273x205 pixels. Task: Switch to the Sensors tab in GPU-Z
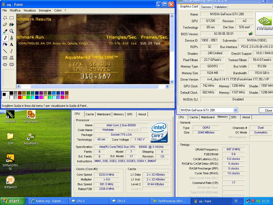pyautogui.click(x=206, y=7)
